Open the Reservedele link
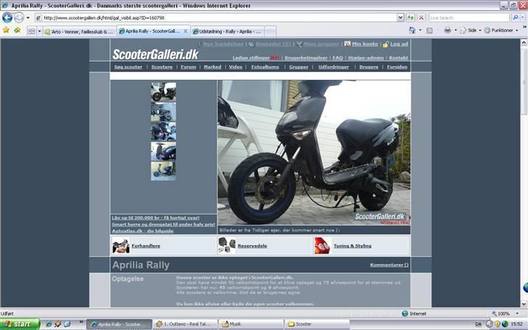 pyautogui.click(x=252, y=246)
